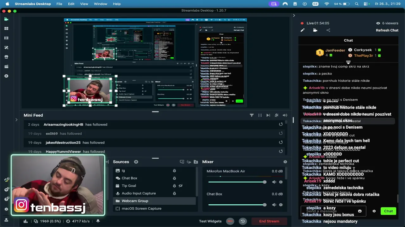Replay the ArisamazinglookingHB follow alert

coord(281,125)
